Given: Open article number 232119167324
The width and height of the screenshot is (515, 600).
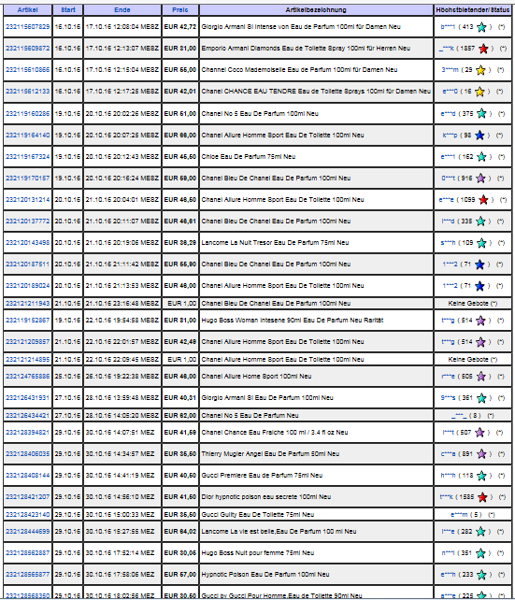Looking at the screenshot, I should coord(27,156).
